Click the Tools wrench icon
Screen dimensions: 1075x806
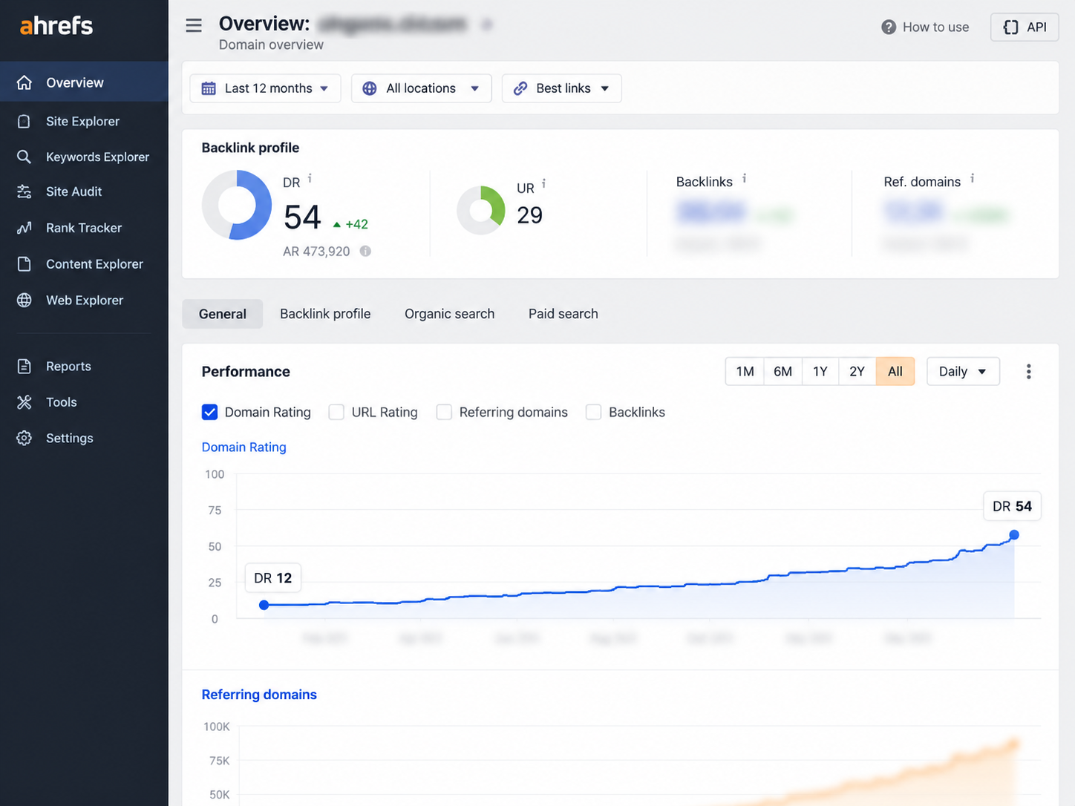point(24,402)
